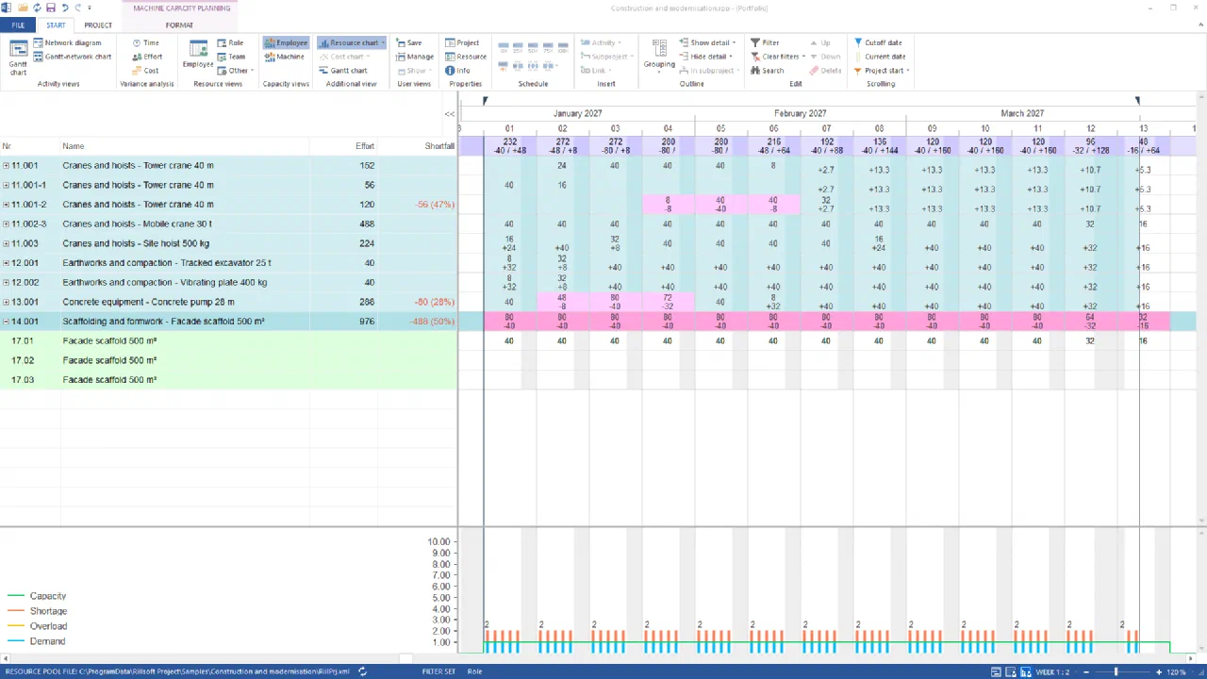Expand row 11.002-3 Mobile crane 30 t
This screenshot has width=1207, height=679.
coord(6,224)
